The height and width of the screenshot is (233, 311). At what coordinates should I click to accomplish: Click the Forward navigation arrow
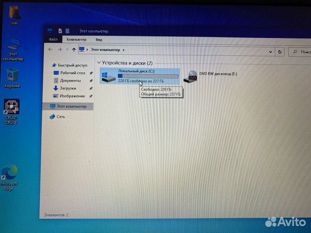point(60,49)
